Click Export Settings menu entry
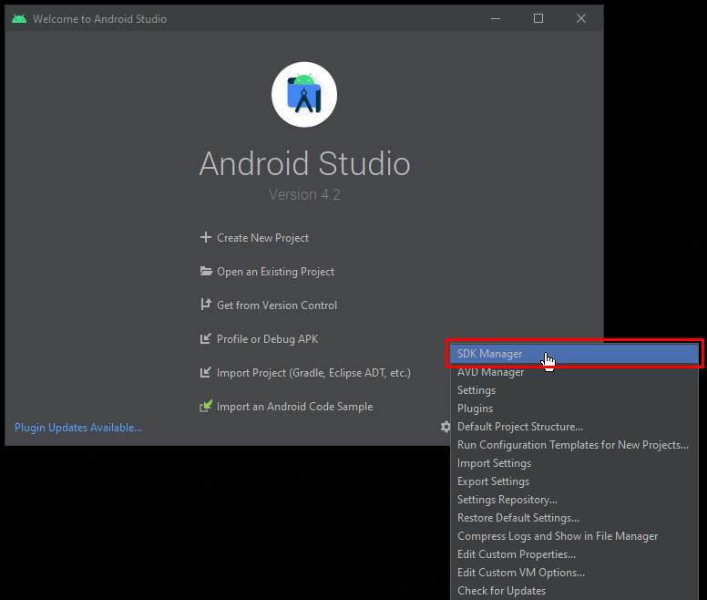 click(x=574, y=481)
